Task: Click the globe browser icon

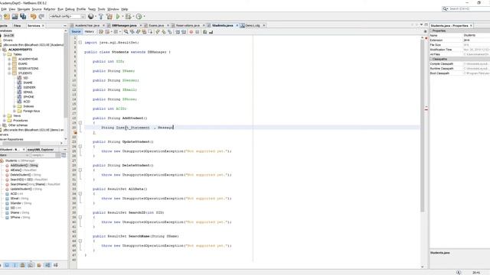Action: point(90,16)
